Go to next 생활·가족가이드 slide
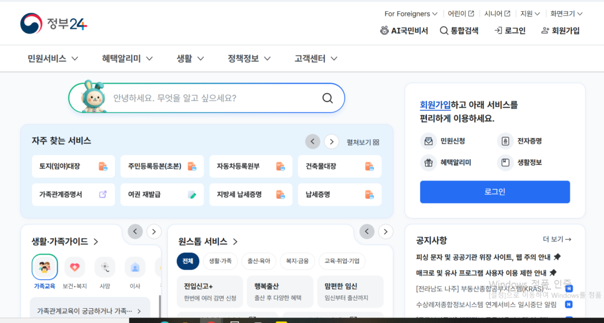Viewport: 604px width, 323px height. [154, 232]
